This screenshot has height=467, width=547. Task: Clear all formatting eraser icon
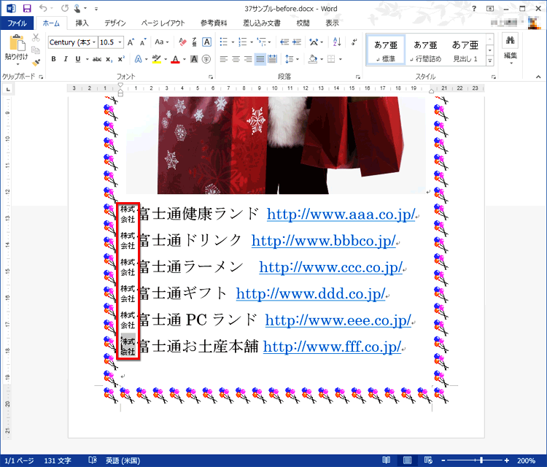coord(182,42)
